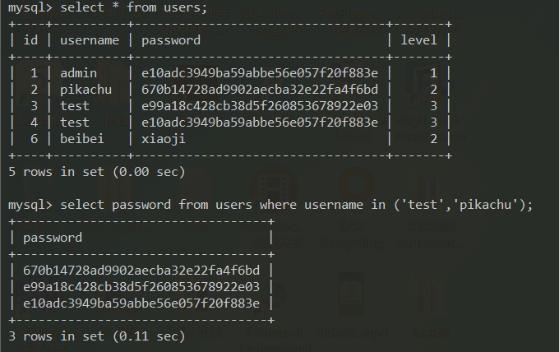Screen dimensions: 559x352
Task: Click the "beibei" username cell
Action: [x=81, y=138]
